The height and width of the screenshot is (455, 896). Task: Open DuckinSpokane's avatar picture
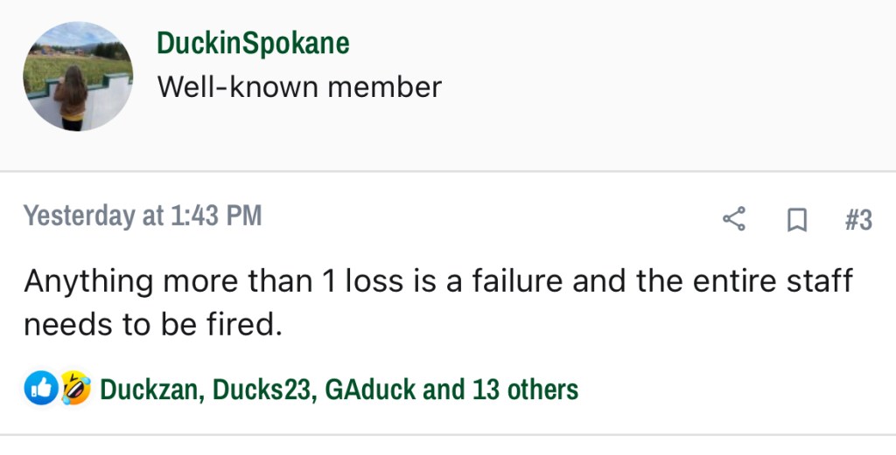coord(78,76)
